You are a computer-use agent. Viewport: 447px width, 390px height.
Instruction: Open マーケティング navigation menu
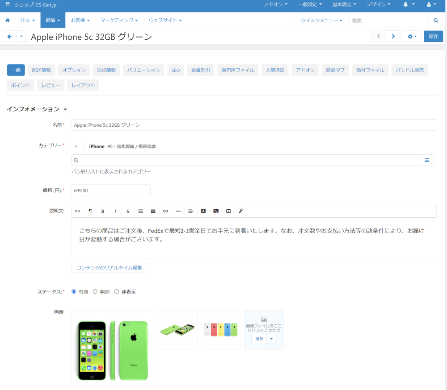pos(119,20)
